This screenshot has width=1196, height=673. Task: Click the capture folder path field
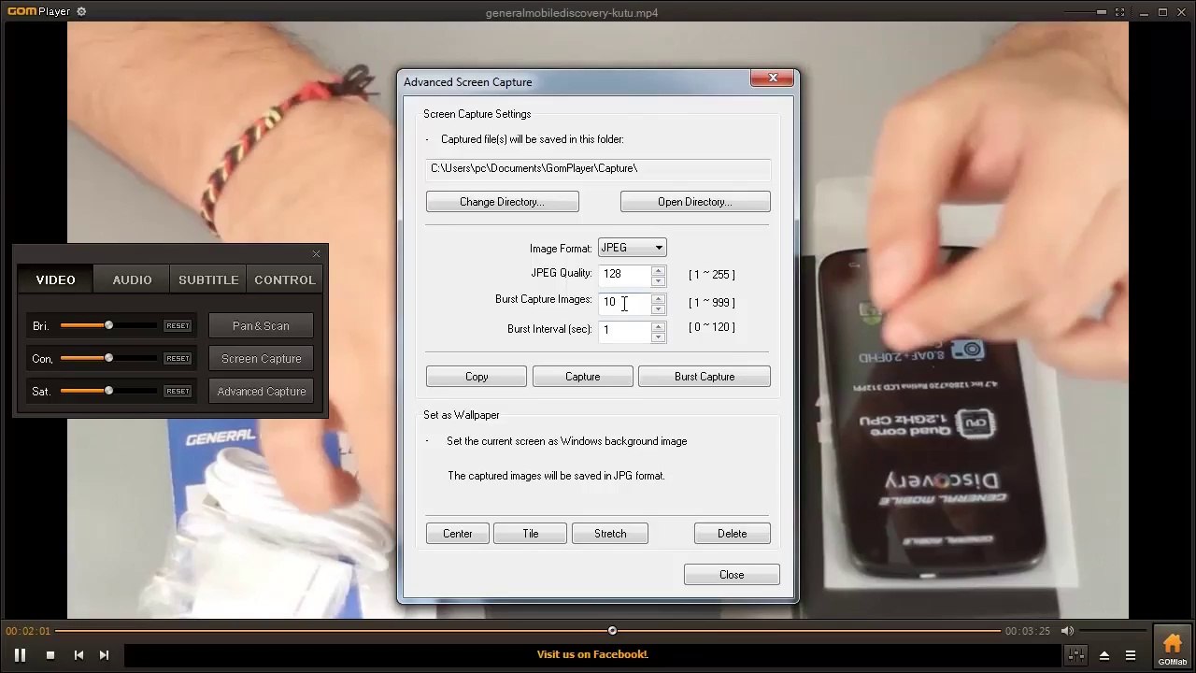(x=598, y=168)
